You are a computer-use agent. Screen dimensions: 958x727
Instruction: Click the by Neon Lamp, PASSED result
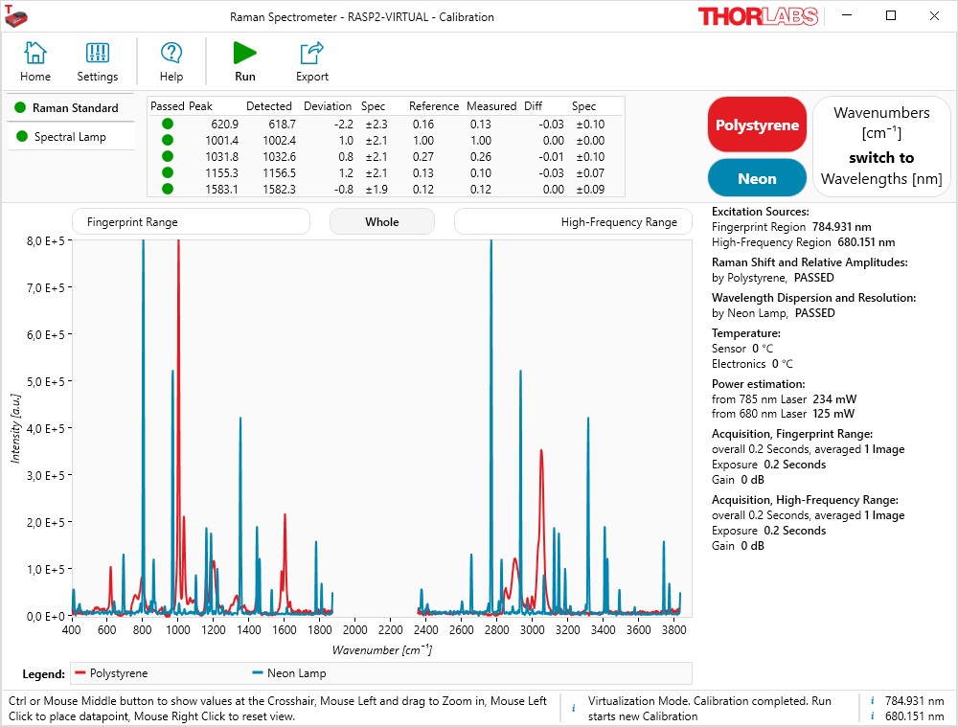coord(773,313)
